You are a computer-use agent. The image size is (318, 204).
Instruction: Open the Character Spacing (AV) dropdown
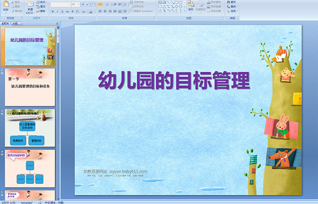78,11
